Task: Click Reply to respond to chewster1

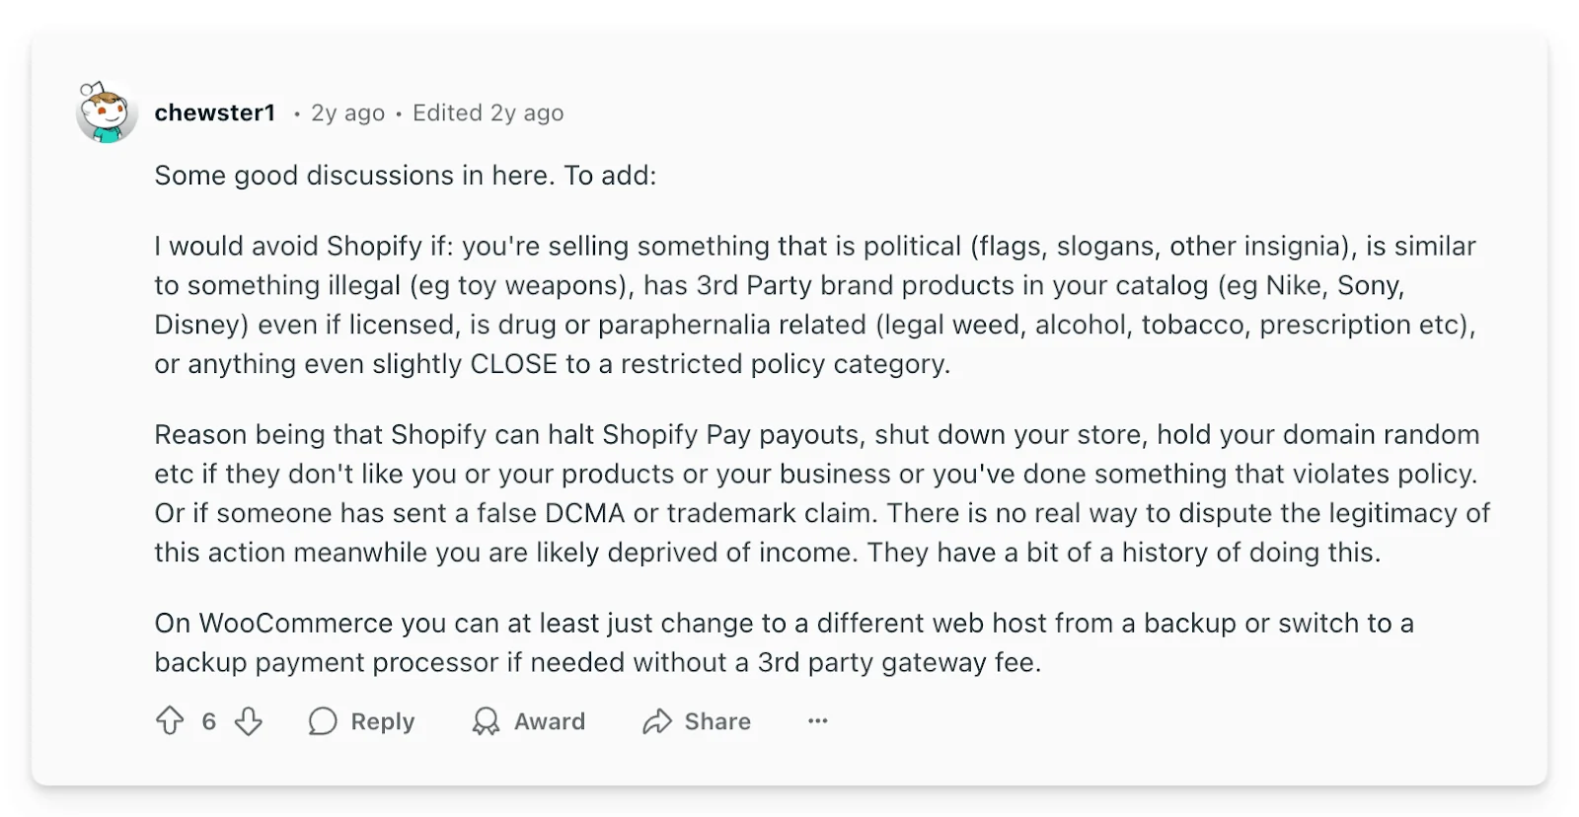Action: pos(382,721)
